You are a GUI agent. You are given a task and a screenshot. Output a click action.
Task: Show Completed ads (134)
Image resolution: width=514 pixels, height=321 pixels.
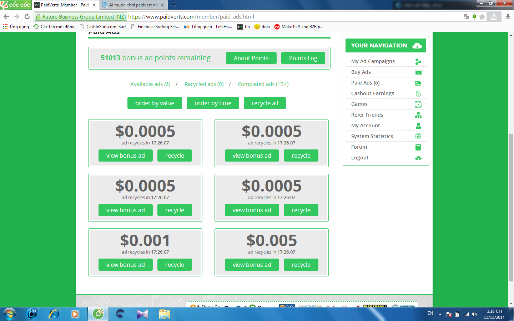263,84
